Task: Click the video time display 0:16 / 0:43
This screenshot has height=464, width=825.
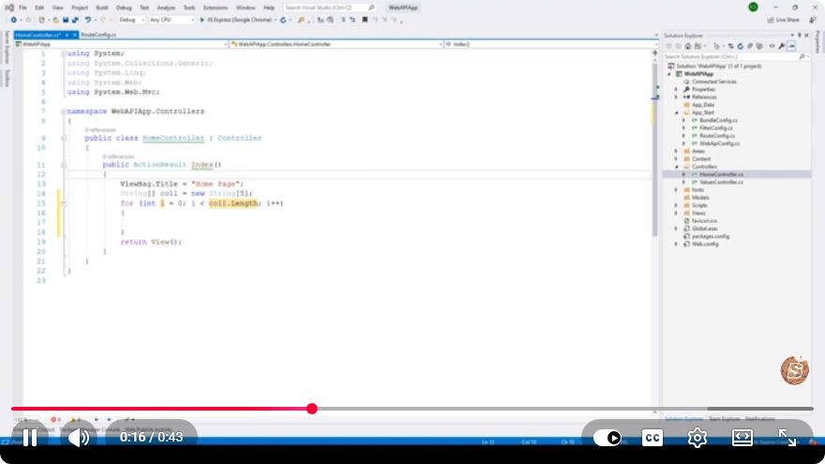Action: 151,437
